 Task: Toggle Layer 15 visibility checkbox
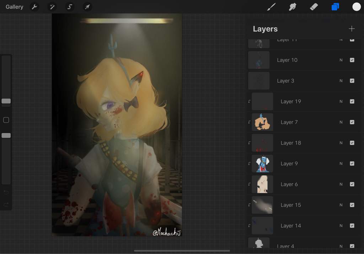[x=352, y=205]
